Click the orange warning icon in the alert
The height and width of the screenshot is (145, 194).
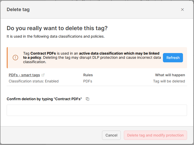coord(15,58)
